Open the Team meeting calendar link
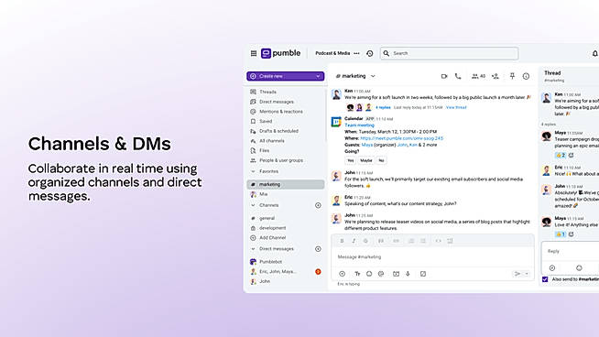This screenshot has height=337, width=599. point(359,125)
